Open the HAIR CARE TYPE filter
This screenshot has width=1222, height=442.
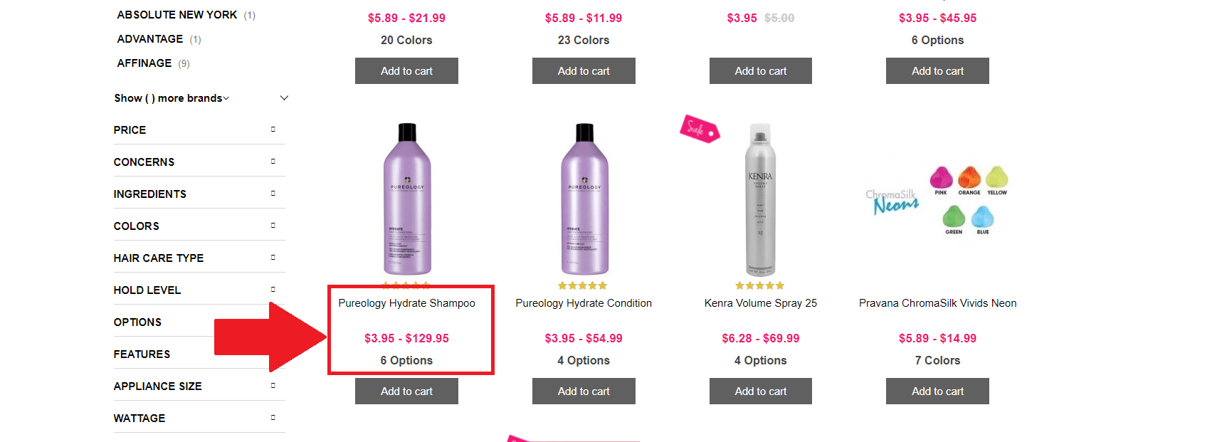pos(273,258)
